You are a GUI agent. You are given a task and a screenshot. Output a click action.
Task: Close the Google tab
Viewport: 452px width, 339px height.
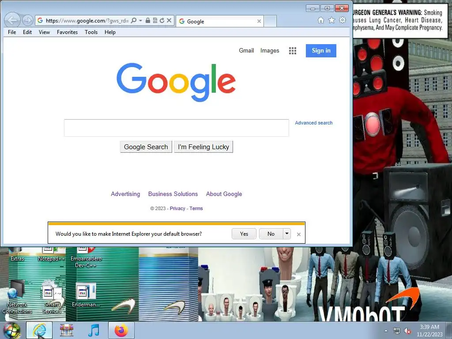tap(259, 21)
